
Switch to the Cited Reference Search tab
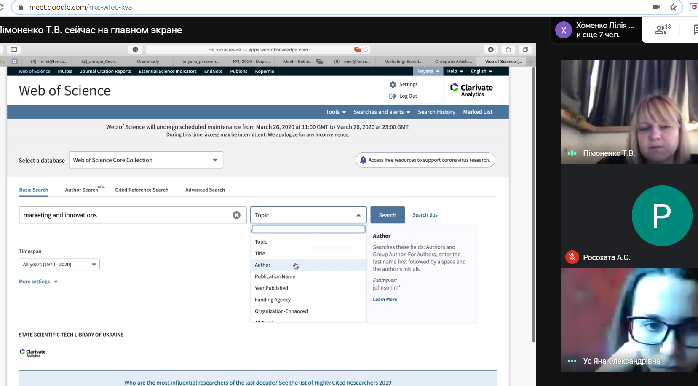click(142, 190)
